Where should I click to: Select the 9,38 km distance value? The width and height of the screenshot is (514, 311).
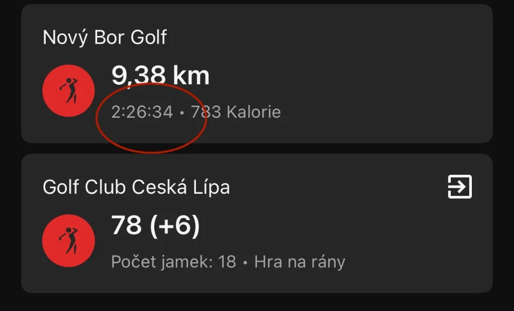click(160, 75)
